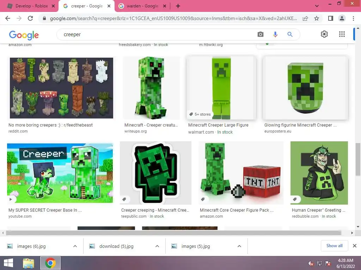Open File Explorer from taskbar
This screenshot has height=270, width=361.
[x=29, y=263]
